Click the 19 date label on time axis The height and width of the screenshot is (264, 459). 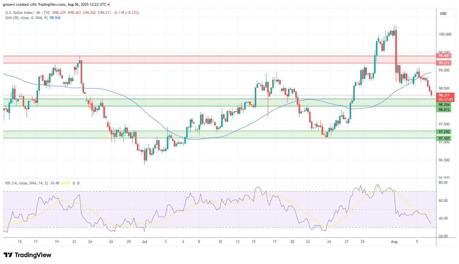click(57, 242)
